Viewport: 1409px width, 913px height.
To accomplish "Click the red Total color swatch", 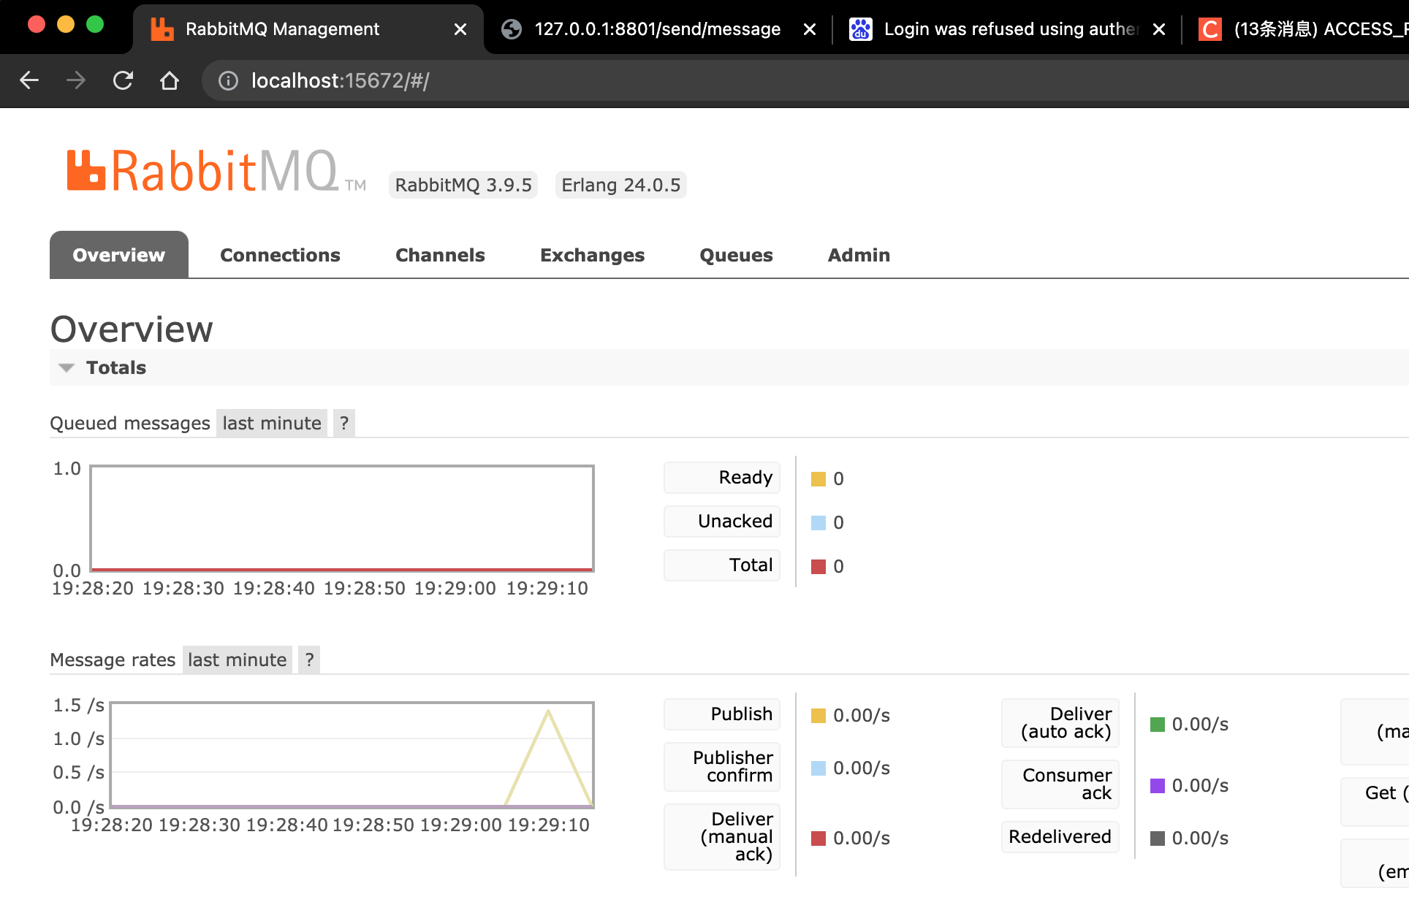I will click(819, 567).
